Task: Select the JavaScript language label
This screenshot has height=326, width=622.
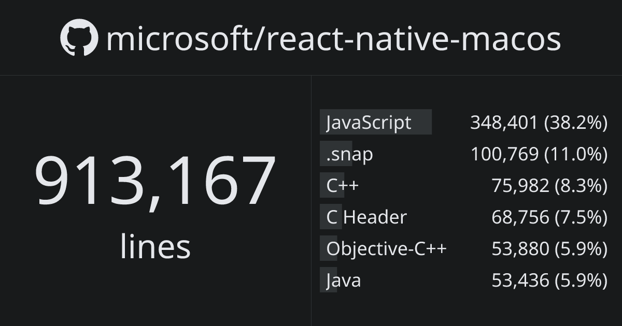Action: (369, 123)
